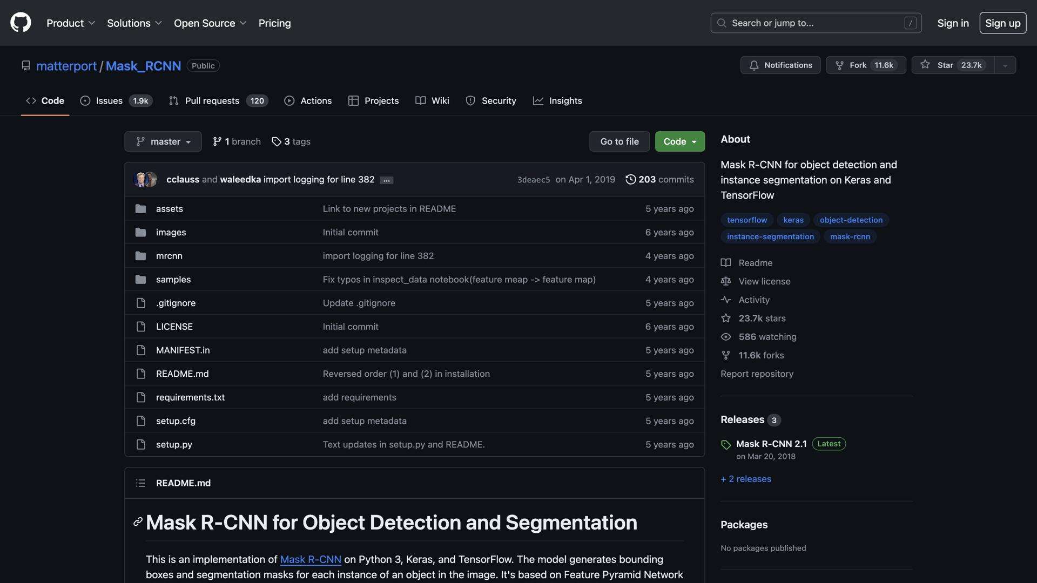
Task: Focus the Search or jump to field
Action: pos(816,23)
